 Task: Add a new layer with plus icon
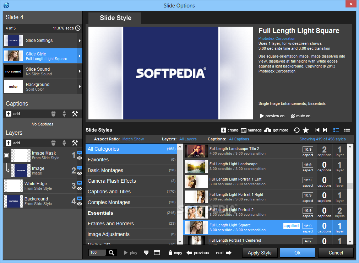click(9, 143)
